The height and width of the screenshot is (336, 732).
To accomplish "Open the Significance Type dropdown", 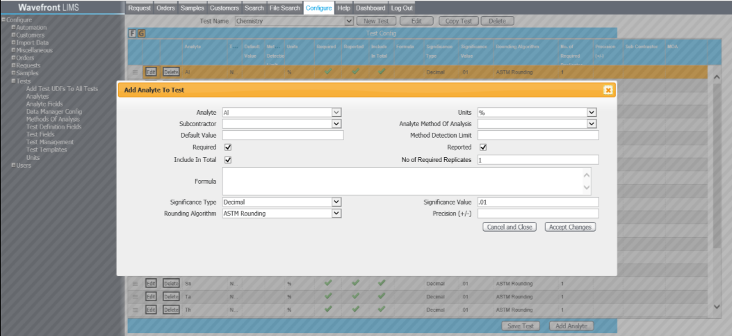I will tap(336, 202).
